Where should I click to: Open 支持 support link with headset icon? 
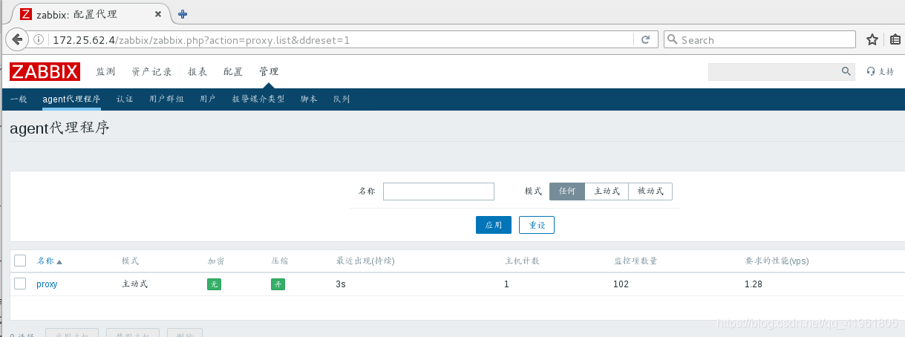[x=881, y=71]
